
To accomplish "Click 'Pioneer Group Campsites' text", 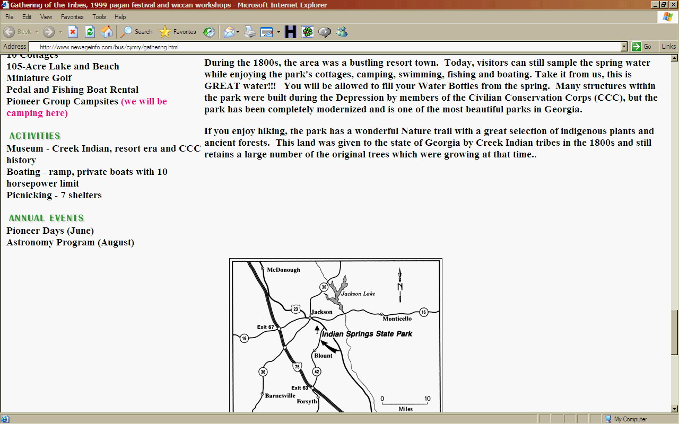I will [62, 101].
